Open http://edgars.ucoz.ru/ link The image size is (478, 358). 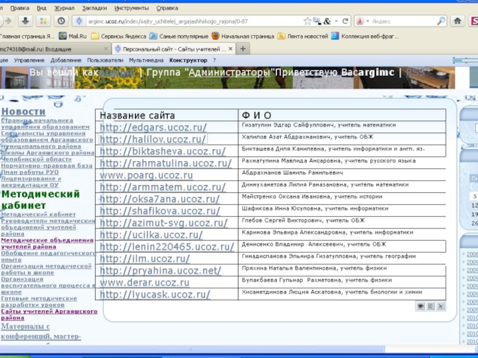[153, 127]
